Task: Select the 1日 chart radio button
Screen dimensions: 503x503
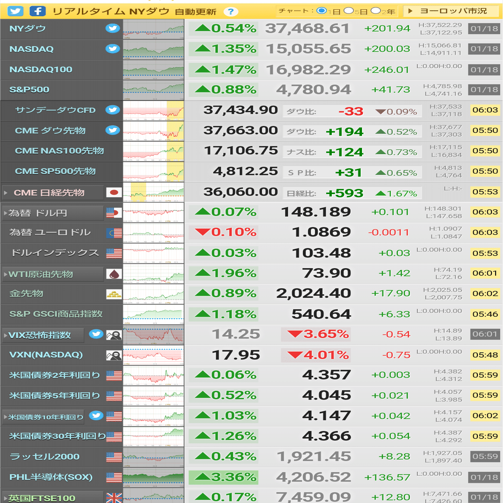Action: pos(322,11)
